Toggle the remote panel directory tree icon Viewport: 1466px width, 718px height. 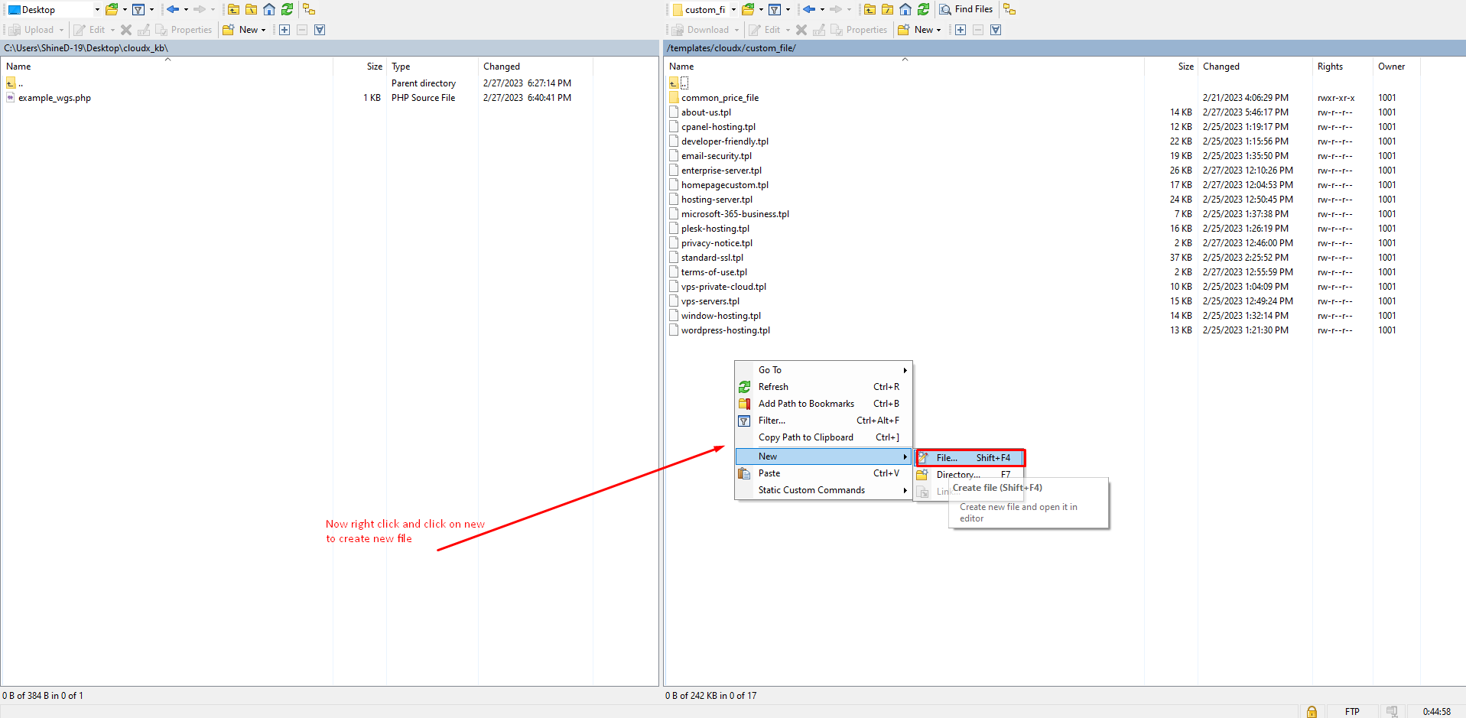coord(1009,9)
